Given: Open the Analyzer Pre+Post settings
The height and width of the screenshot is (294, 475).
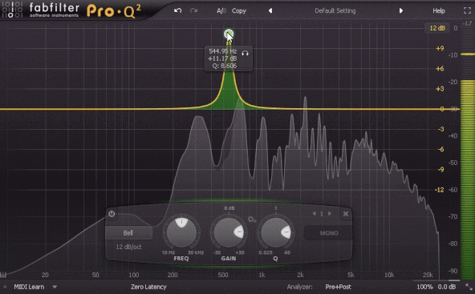Looking at the screenshot, I should [338, 287].
